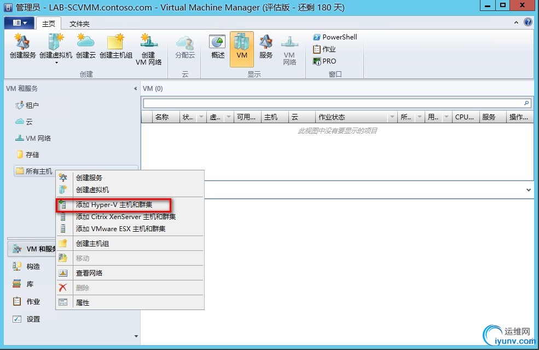
Task: Sort by the CPU... column header
Action: [465, 117]
